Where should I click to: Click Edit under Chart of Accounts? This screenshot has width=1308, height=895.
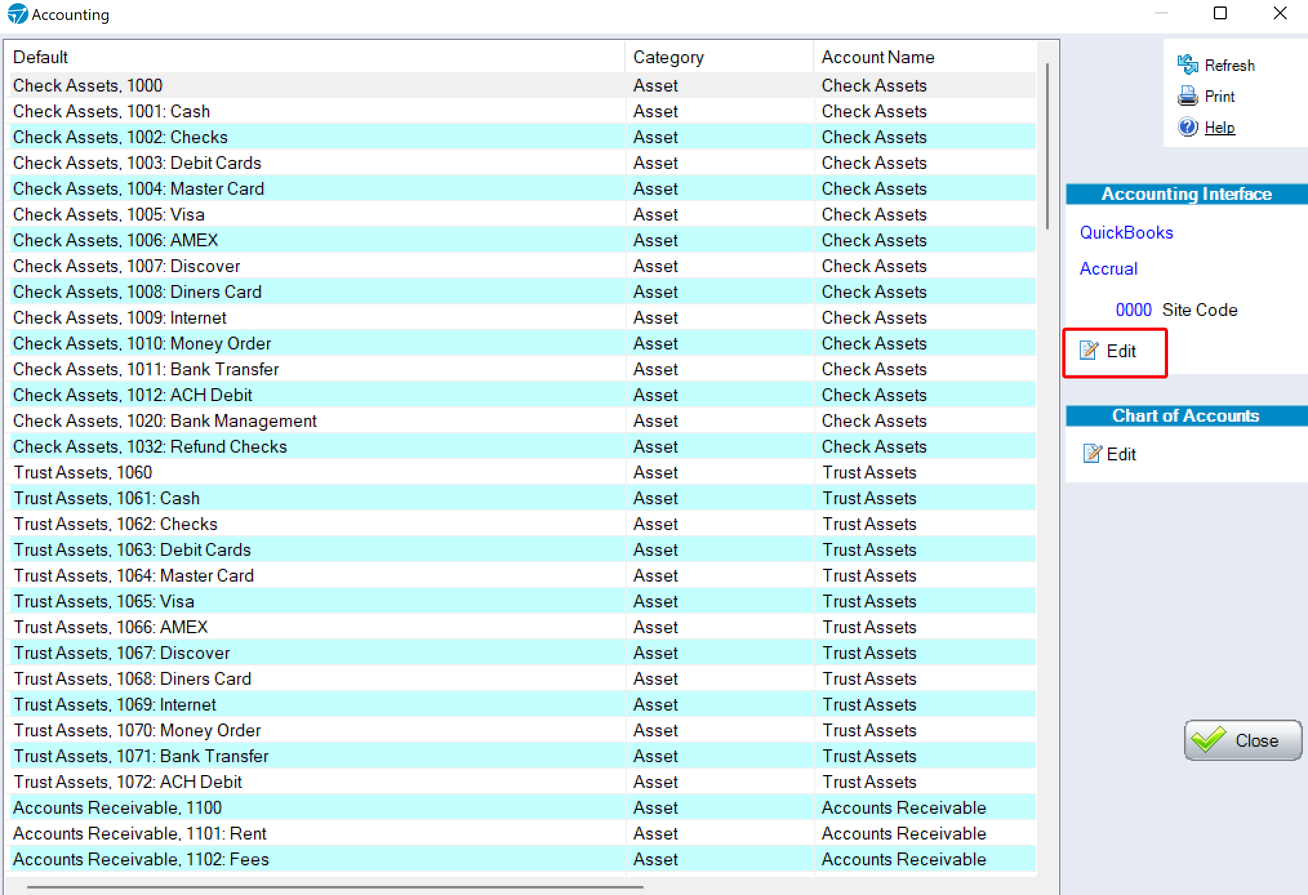[1121, 454]
